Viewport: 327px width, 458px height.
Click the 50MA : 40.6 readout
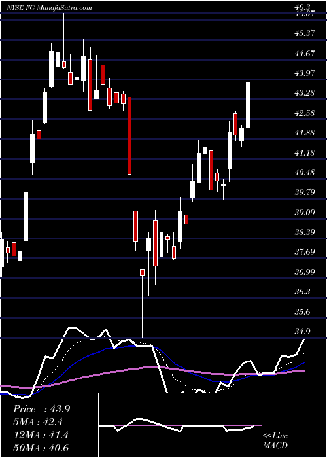coord(41,448)
